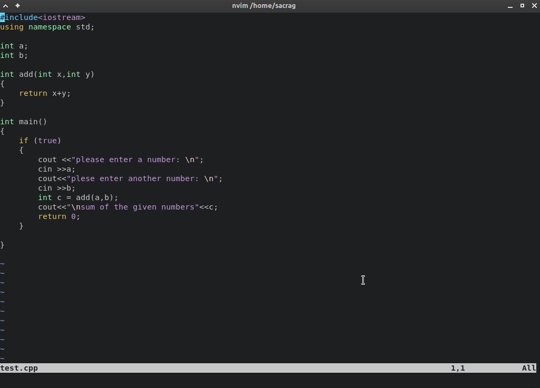The width and height of the screenshot is (540, 388).
Task: Click the return 0 statement
Action: click(x=59, y=216)
